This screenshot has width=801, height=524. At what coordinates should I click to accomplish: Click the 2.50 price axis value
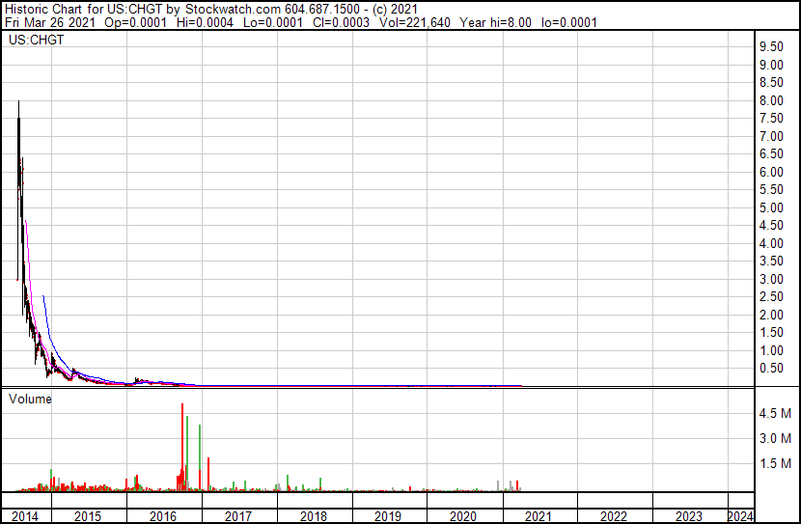(x=771, y=296)
